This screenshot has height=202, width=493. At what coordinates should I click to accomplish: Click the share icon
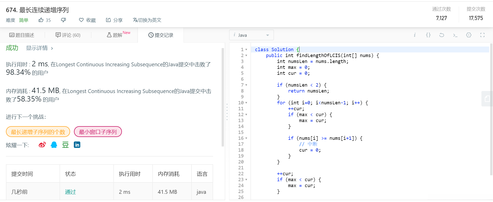point(108,20)
